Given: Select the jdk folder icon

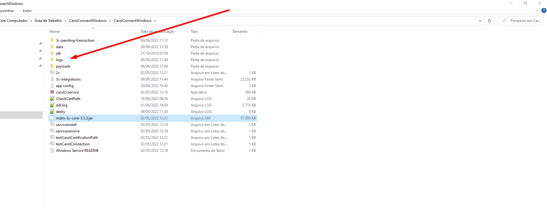Looking at the screenshot, I should point(52,53).
